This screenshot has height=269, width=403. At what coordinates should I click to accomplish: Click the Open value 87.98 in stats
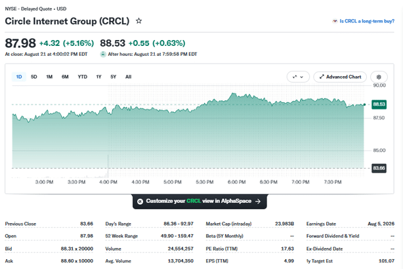pyautogui.click(x=87, y=236)
